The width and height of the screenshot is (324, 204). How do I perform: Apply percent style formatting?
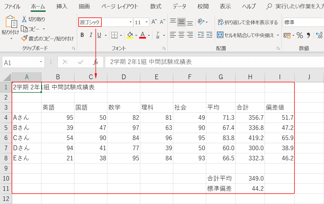click(299, 35)
